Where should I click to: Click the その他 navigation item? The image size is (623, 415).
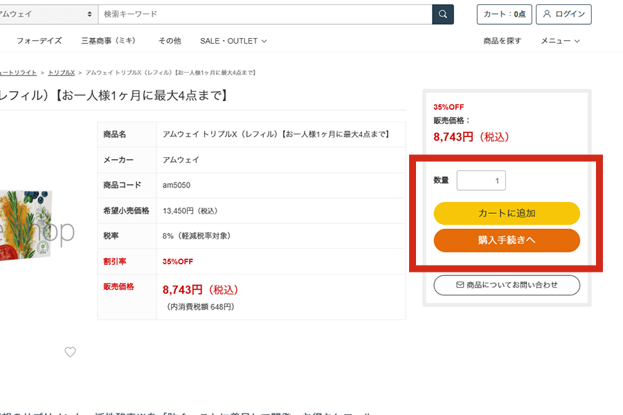point(170,41)
